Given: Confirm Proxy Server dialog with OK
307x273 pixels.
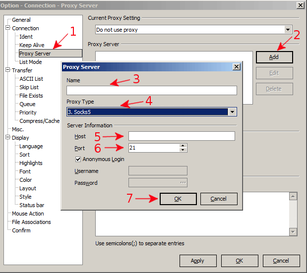Looking at the screenshot, I should pyautogui.click(x=178, y=199).
